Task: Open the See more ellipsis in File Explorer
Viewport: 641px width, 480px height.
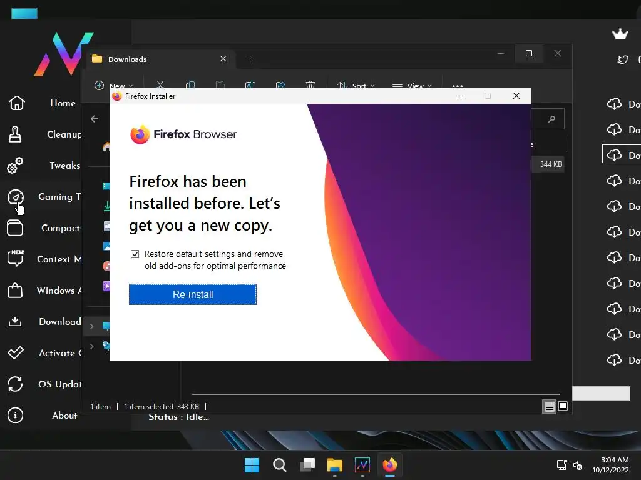Action: tap(458, 86)
